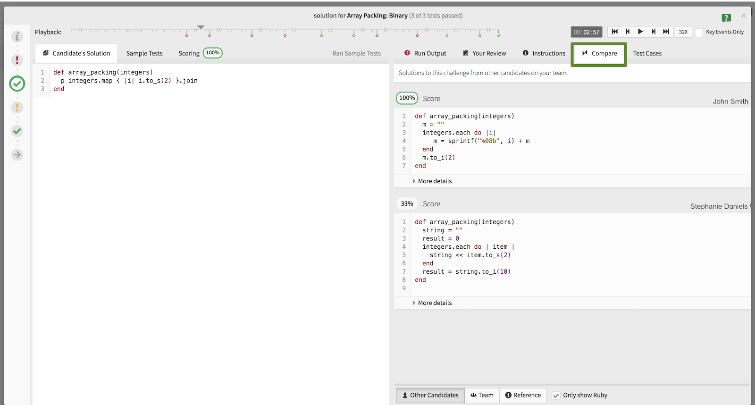
Task: Expand More details for Stephanie Daniels
Action: (432, 303)
